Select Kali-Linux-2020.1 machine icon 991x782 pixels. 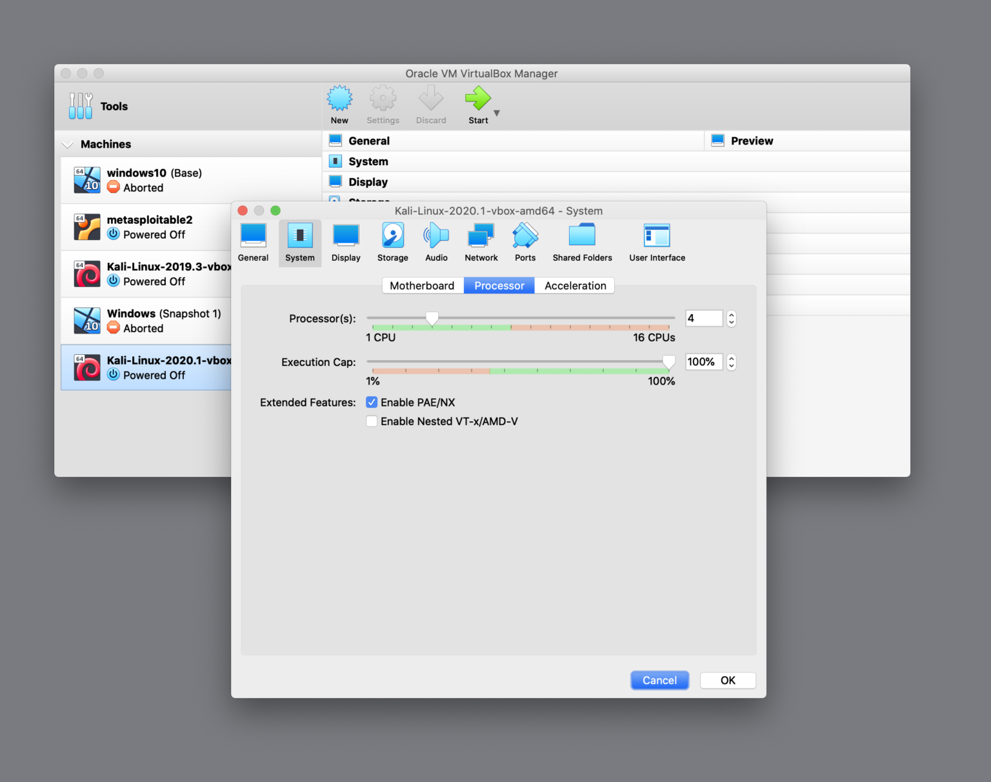(87, 368)
